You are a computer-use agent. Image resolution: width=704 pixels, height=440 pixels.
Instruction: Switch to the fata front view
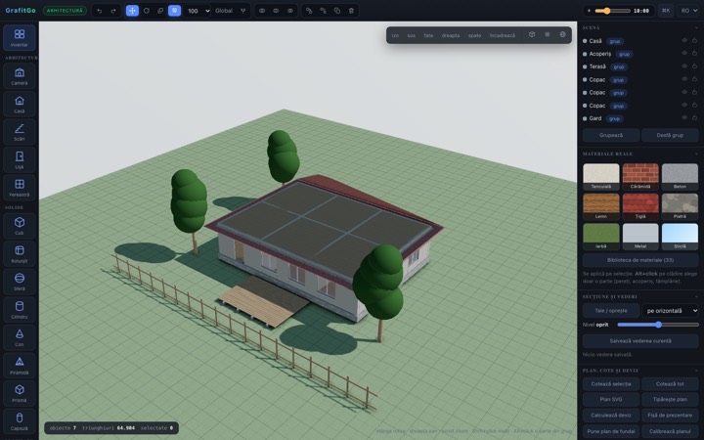(428, 35)
